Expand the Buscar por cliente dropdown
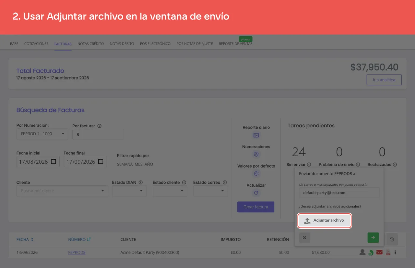Screen dimensions: 415x268 point(62,191)
